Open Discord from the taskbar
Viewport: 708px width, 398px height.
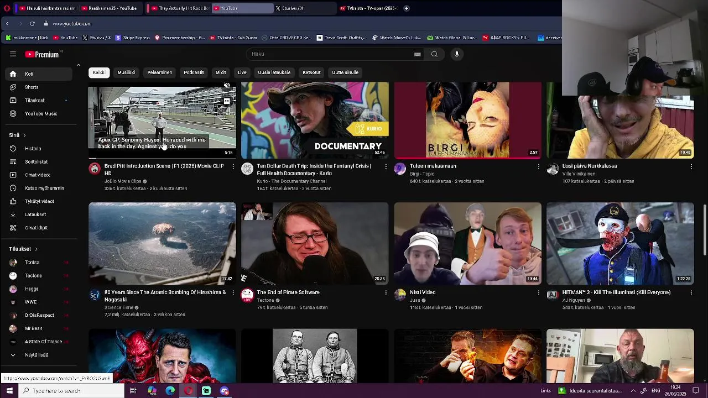[224, 391]
